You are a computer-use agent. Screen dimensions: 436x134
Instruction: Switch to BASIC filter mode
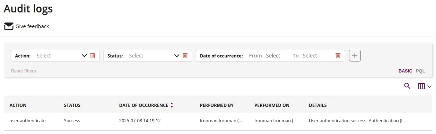coord(405,71)
